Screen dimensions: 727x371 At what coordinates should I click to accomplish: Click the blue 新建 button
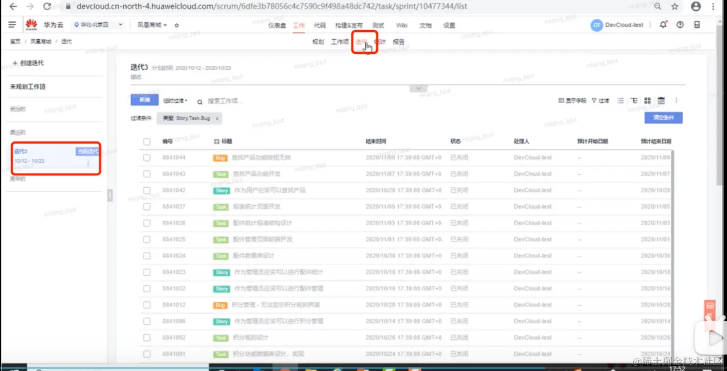[x=145, y=100]
